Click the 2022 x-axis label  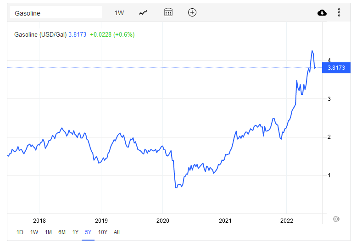pyautogui.click(x=286, y=221)
